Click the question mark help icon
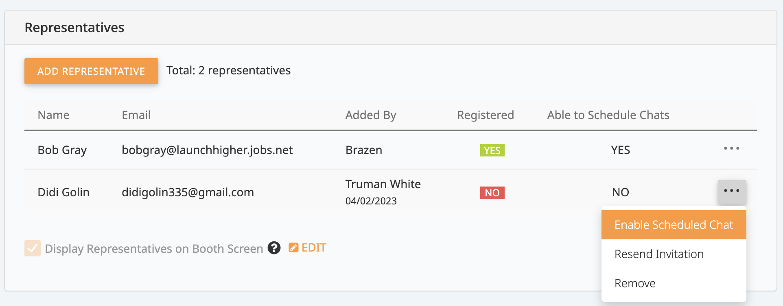 pos(274,248)
